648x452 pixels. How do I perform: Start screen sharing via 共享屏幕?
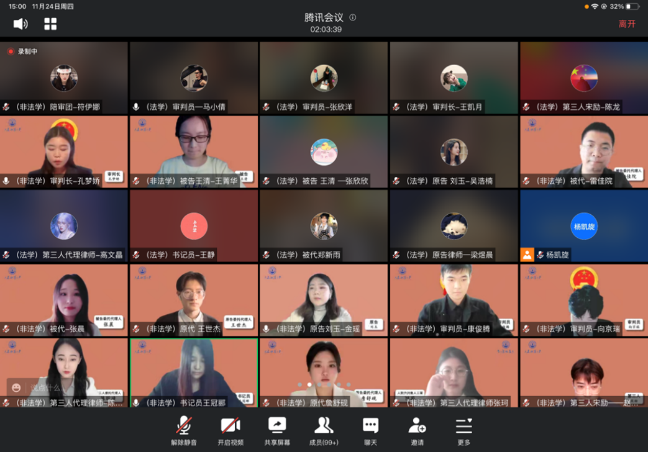point(277,431)
